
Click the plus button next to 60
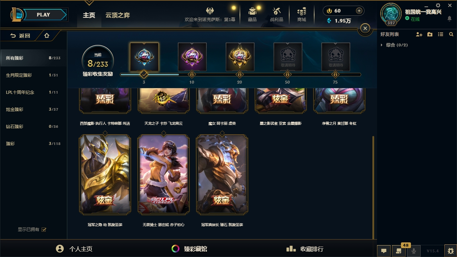click(359, 11)
